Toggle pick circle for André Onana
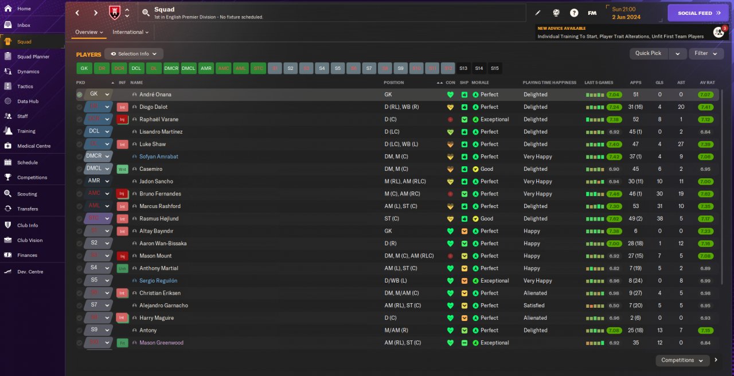 click(80, 95)
